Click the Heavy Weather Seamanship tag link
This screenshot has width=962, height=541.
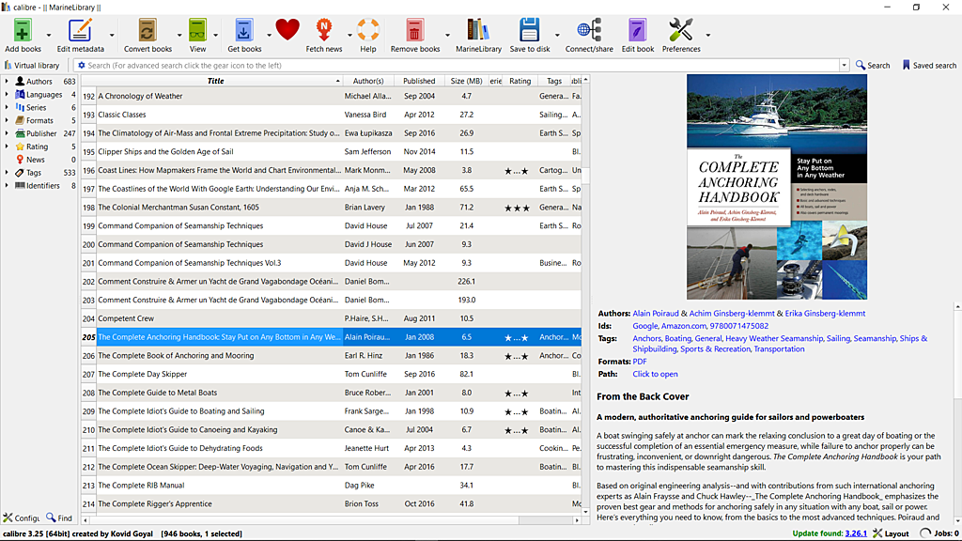[x=774, y=338]
